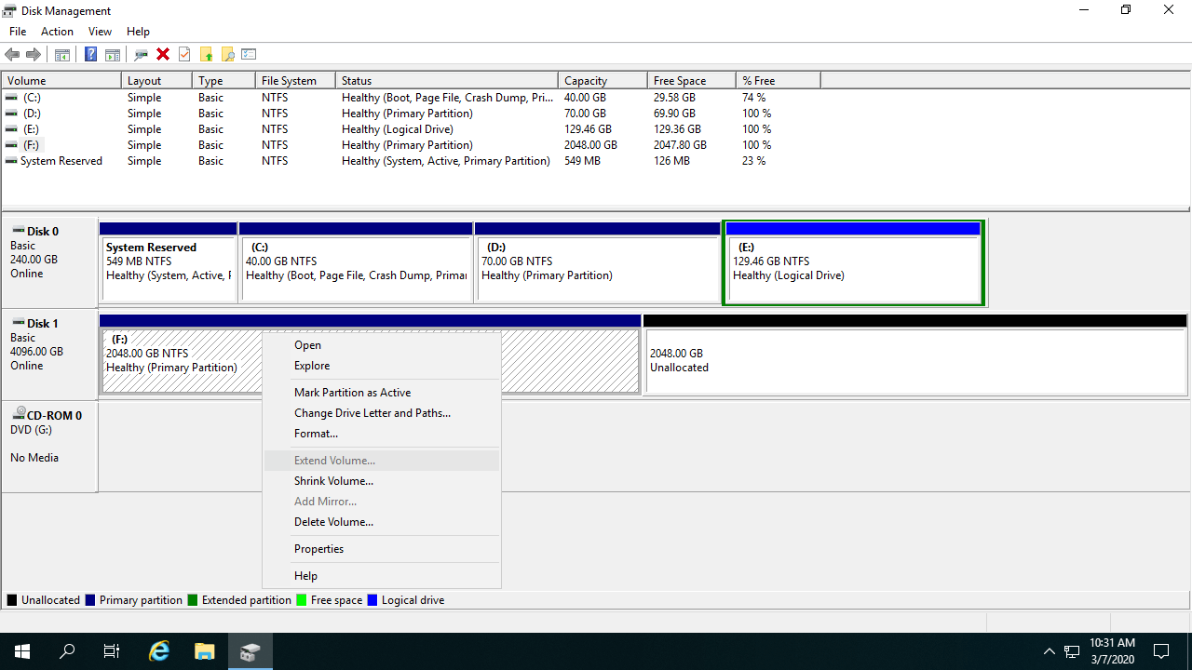Click the checklist settings icon in toolbar
The height and width of the screenshot is (670, 1192).
coord(249,55)
